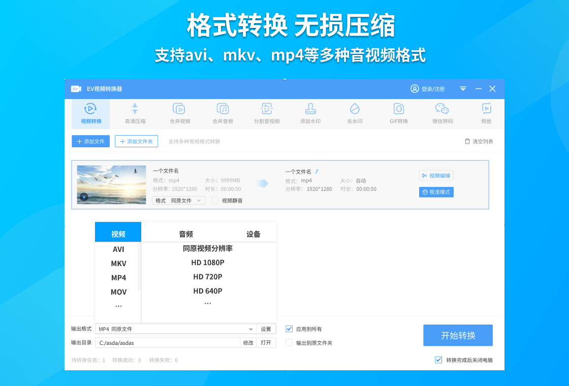
Task: Click the 添加文件 button
Action: pos(91,142)
